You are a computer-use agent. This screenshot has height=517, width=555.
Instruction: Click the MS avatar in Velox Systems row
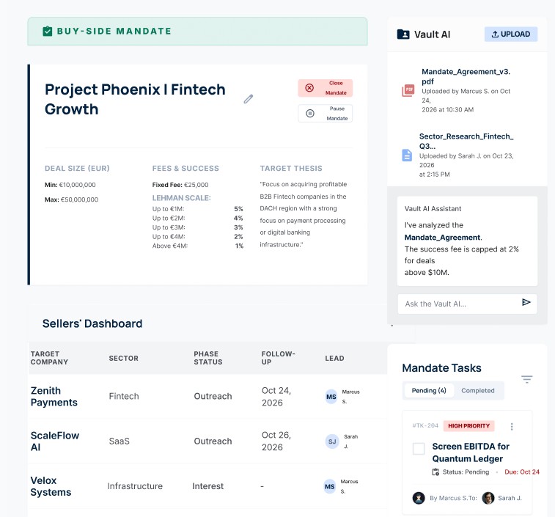pyautogui.click(x=330, y=486)
